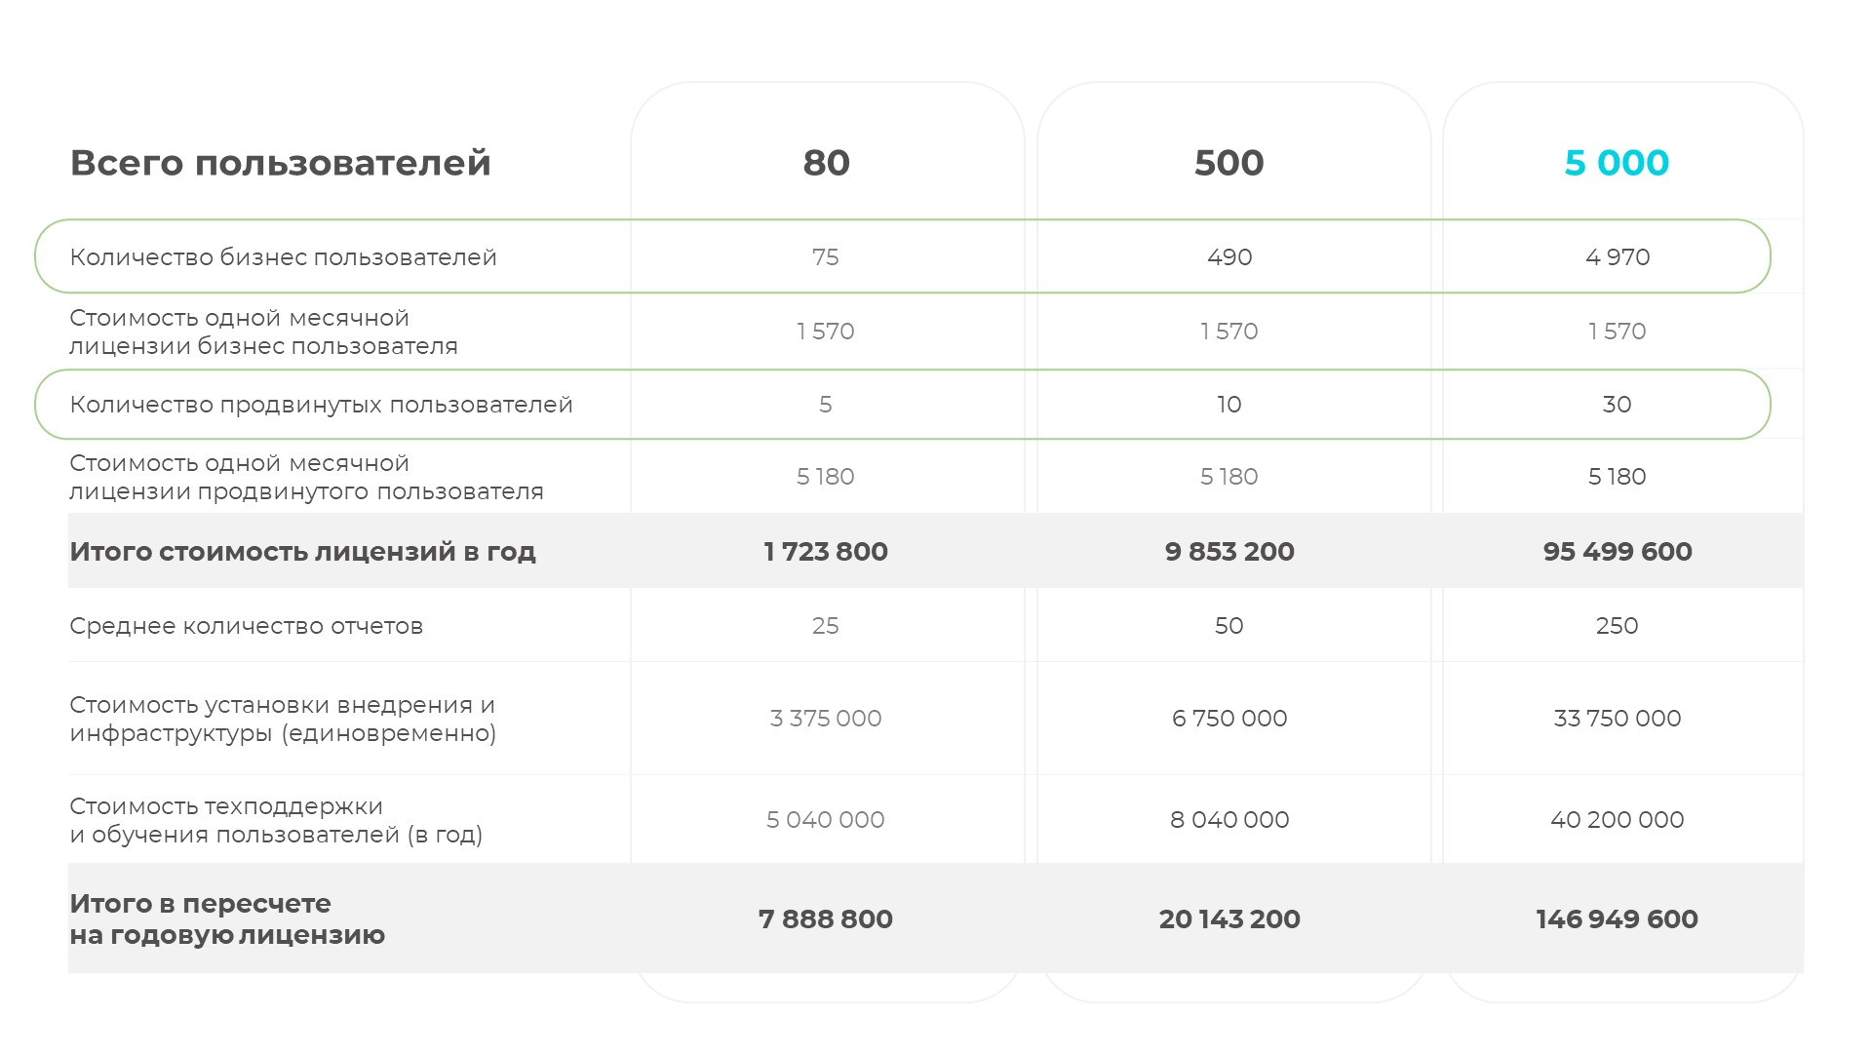The width and height of the screenshot is (1872, 1055).
Task: Click the 7 888 800 grand total
Action: point(826,919)
